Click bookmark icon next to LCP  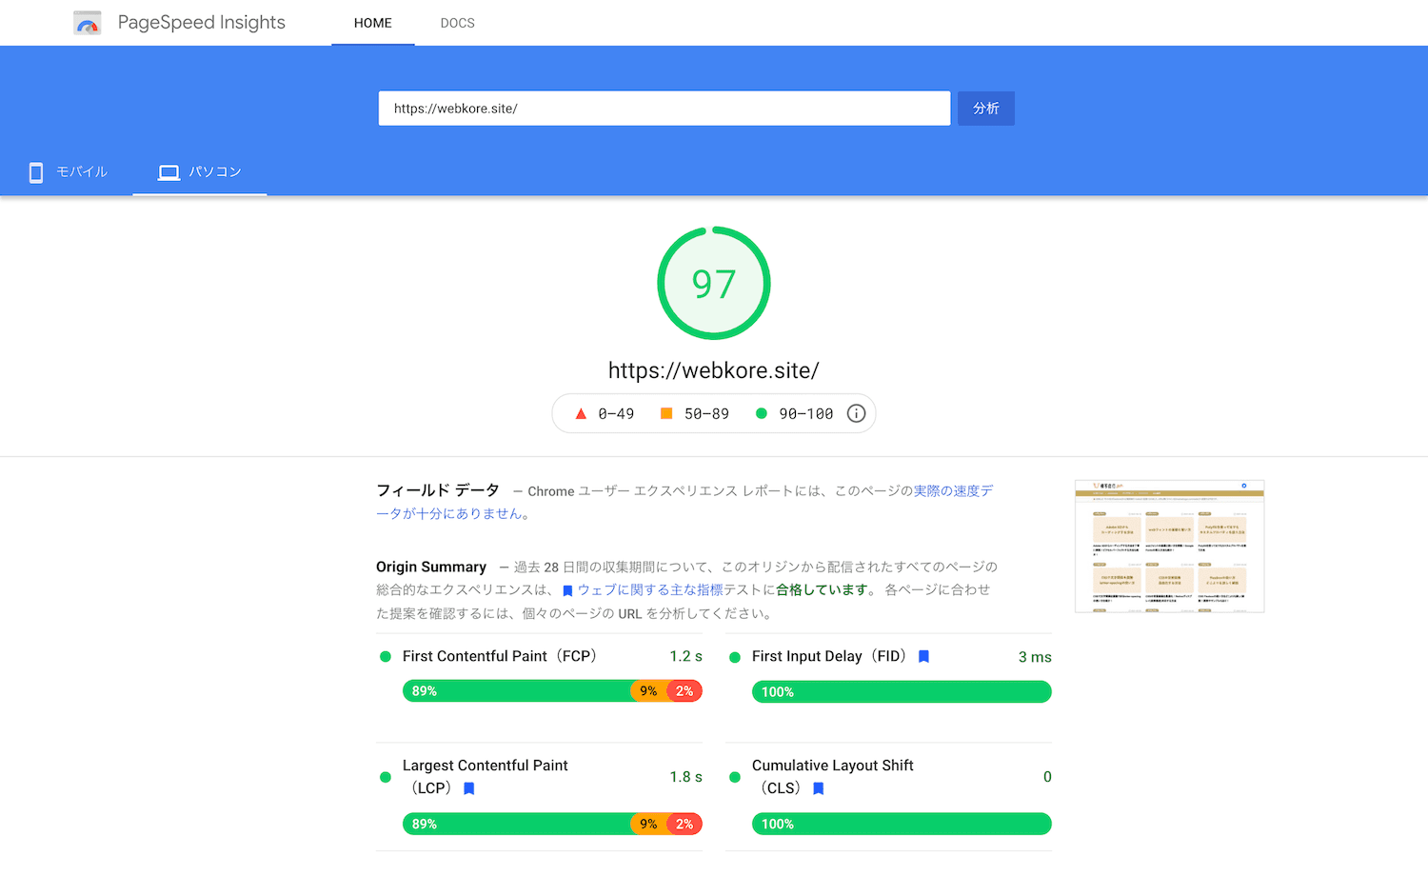coord(468,788)
